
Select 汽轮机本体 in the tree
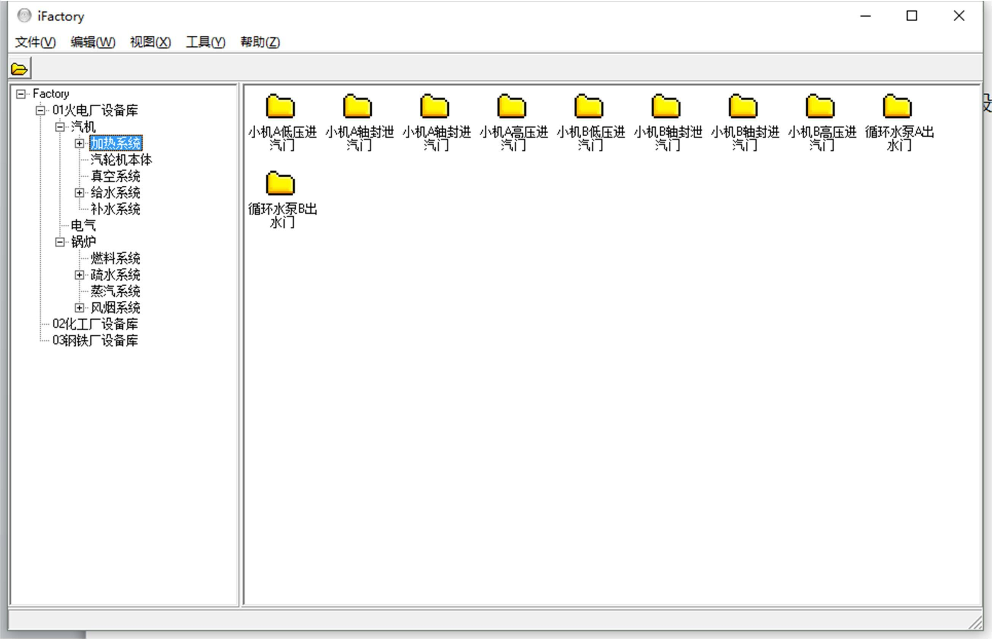pyautogui.click(x=121, y=160)
